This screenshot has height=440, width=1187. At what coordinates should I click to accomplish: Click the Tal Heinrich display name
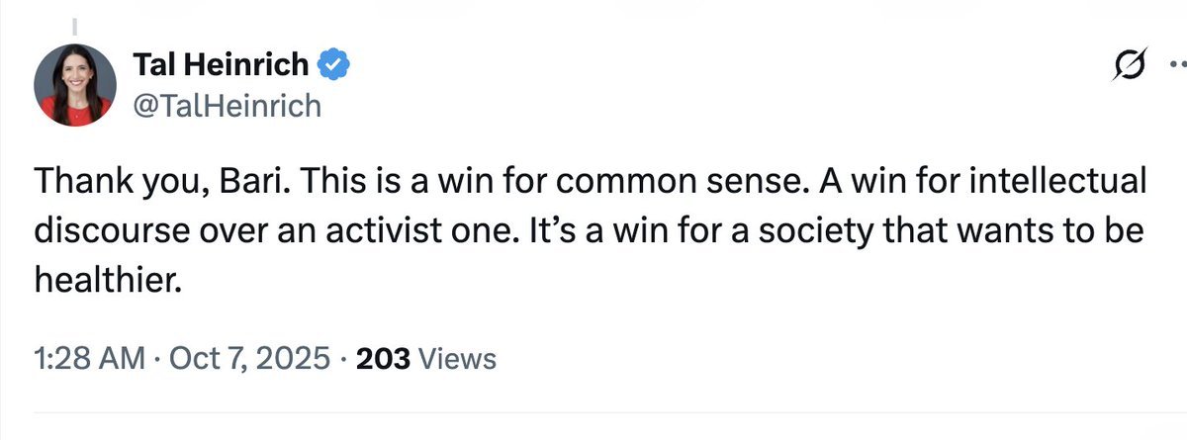[223, 65]
